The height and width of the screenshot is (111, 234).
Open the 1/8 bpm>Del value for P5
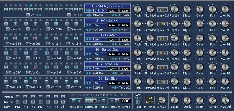(162, 67)
